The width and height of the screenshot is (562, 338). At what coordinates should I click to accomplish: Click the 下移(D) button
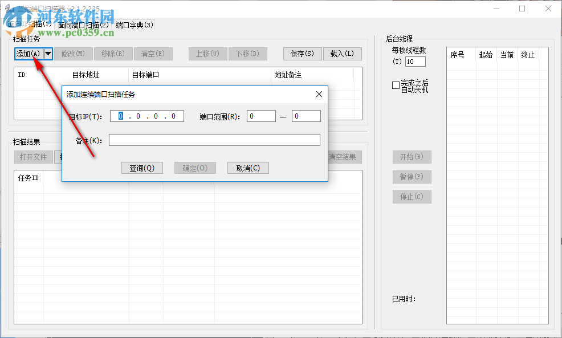(x=248, y=54)
